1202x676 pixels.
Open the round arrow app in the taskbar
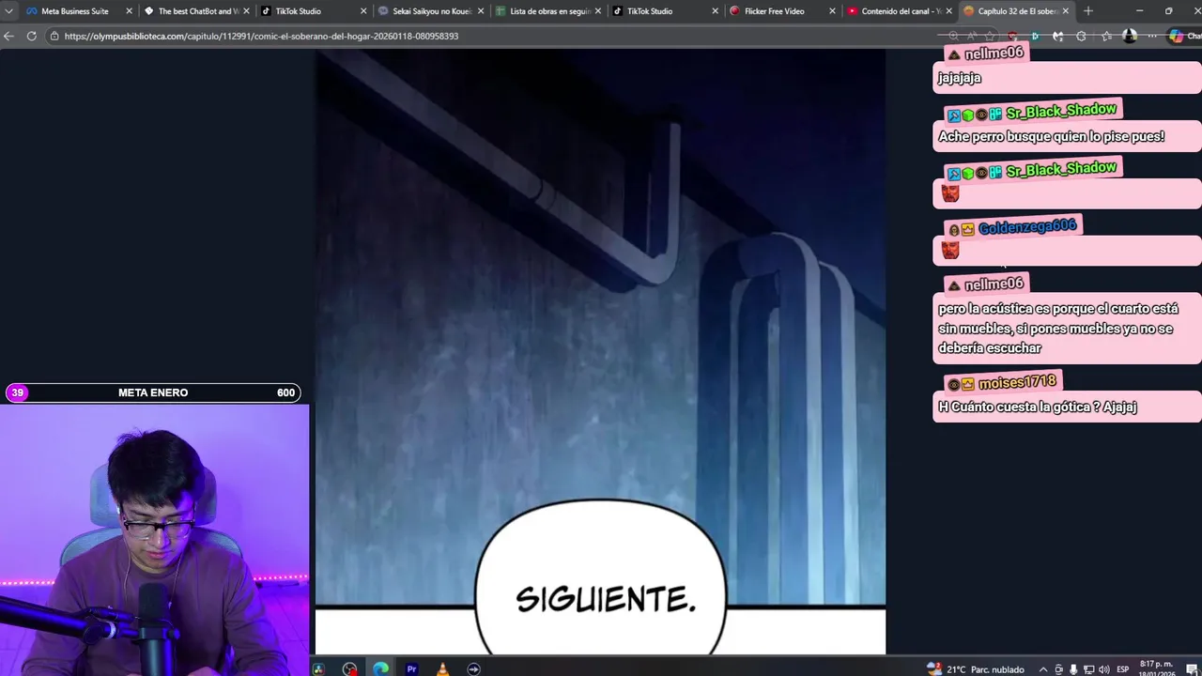[x=473, y=669]
